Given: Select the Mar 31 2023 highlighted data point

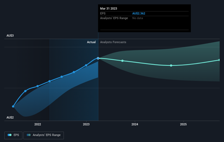Looking at the screenshot, I should click(x=98, y=58).
